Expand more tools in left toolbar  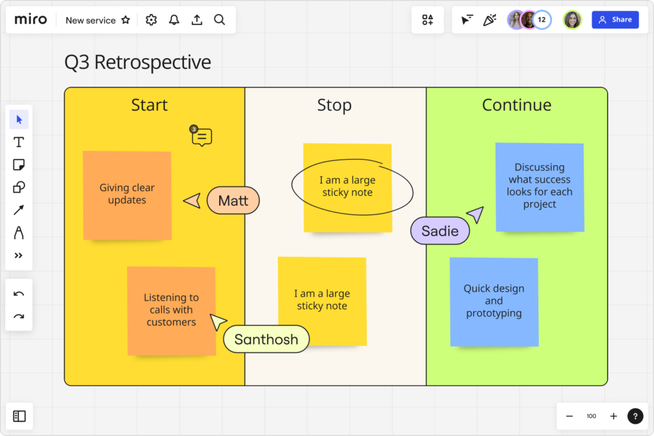[19, 255]
